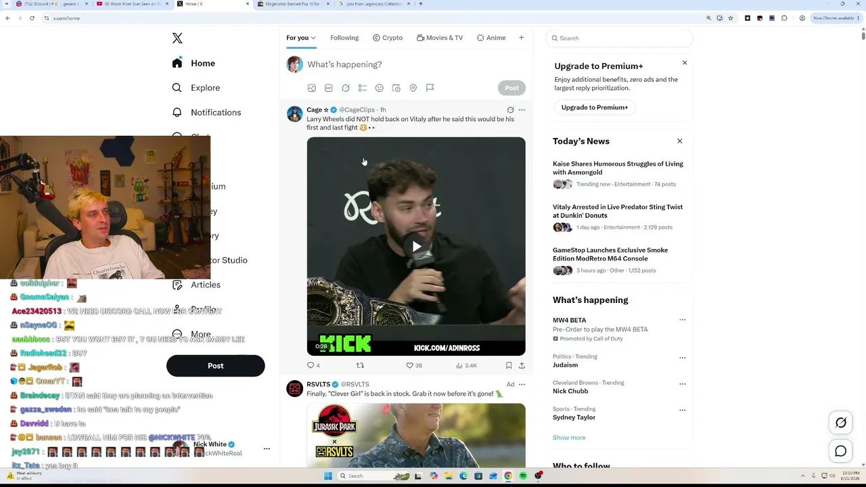Open more options on the Cage post
Screen dimensions: 866x487
click(x=522, y=110)
